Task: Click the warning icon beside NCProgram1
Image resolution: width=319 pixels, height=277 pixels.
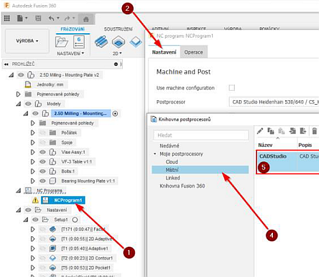Action: click(35, 200)
